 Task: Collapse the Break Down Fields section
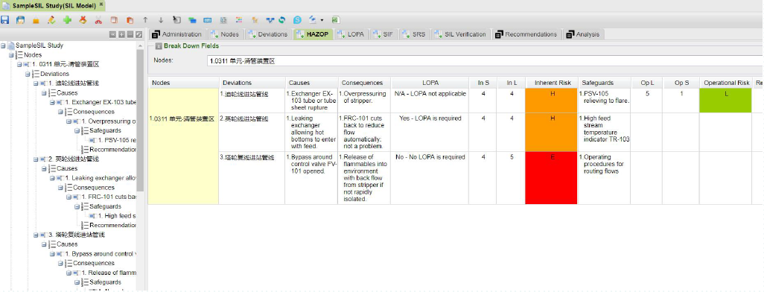pyautogui.click(x=159, y=46)
